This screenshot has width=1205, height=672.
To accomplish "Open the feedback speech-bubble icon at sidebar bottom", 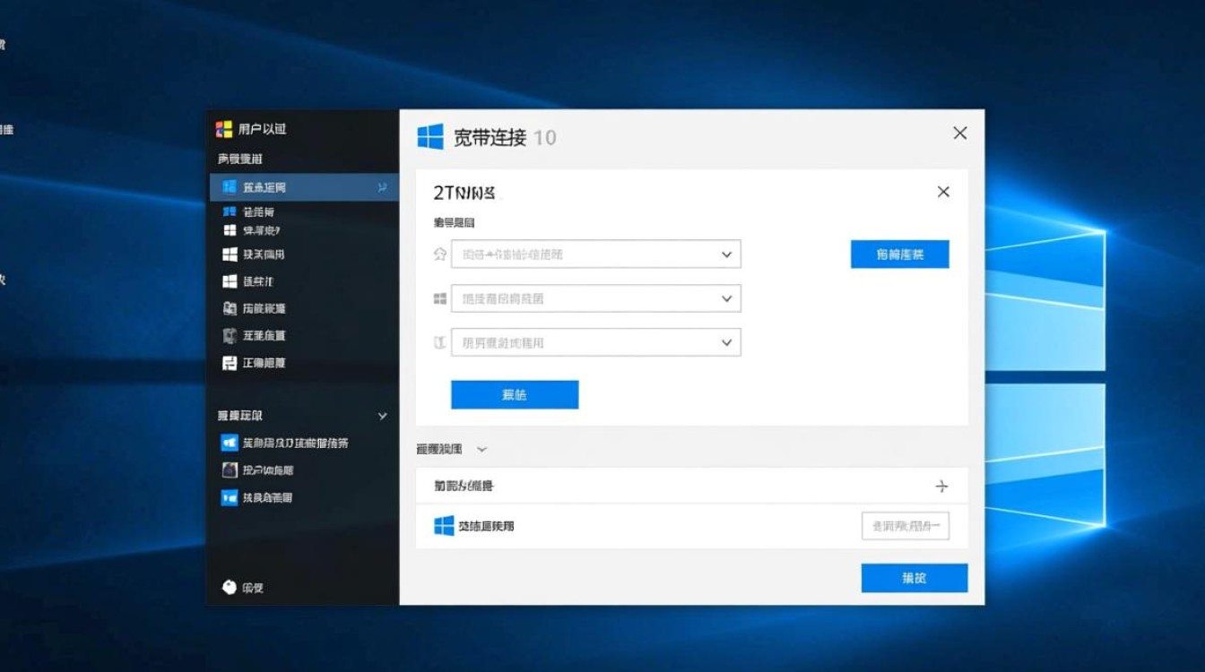I will pyautogui.click(x=229, y=588).
